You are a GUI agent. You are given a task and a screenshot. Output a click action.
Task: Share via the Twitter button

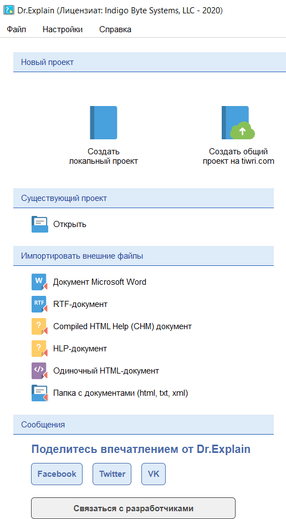coord(112,474)
